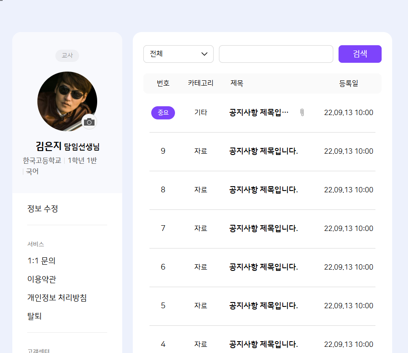Click the paperclip attachment icon
Screen dimensions: 408x353
302,112
